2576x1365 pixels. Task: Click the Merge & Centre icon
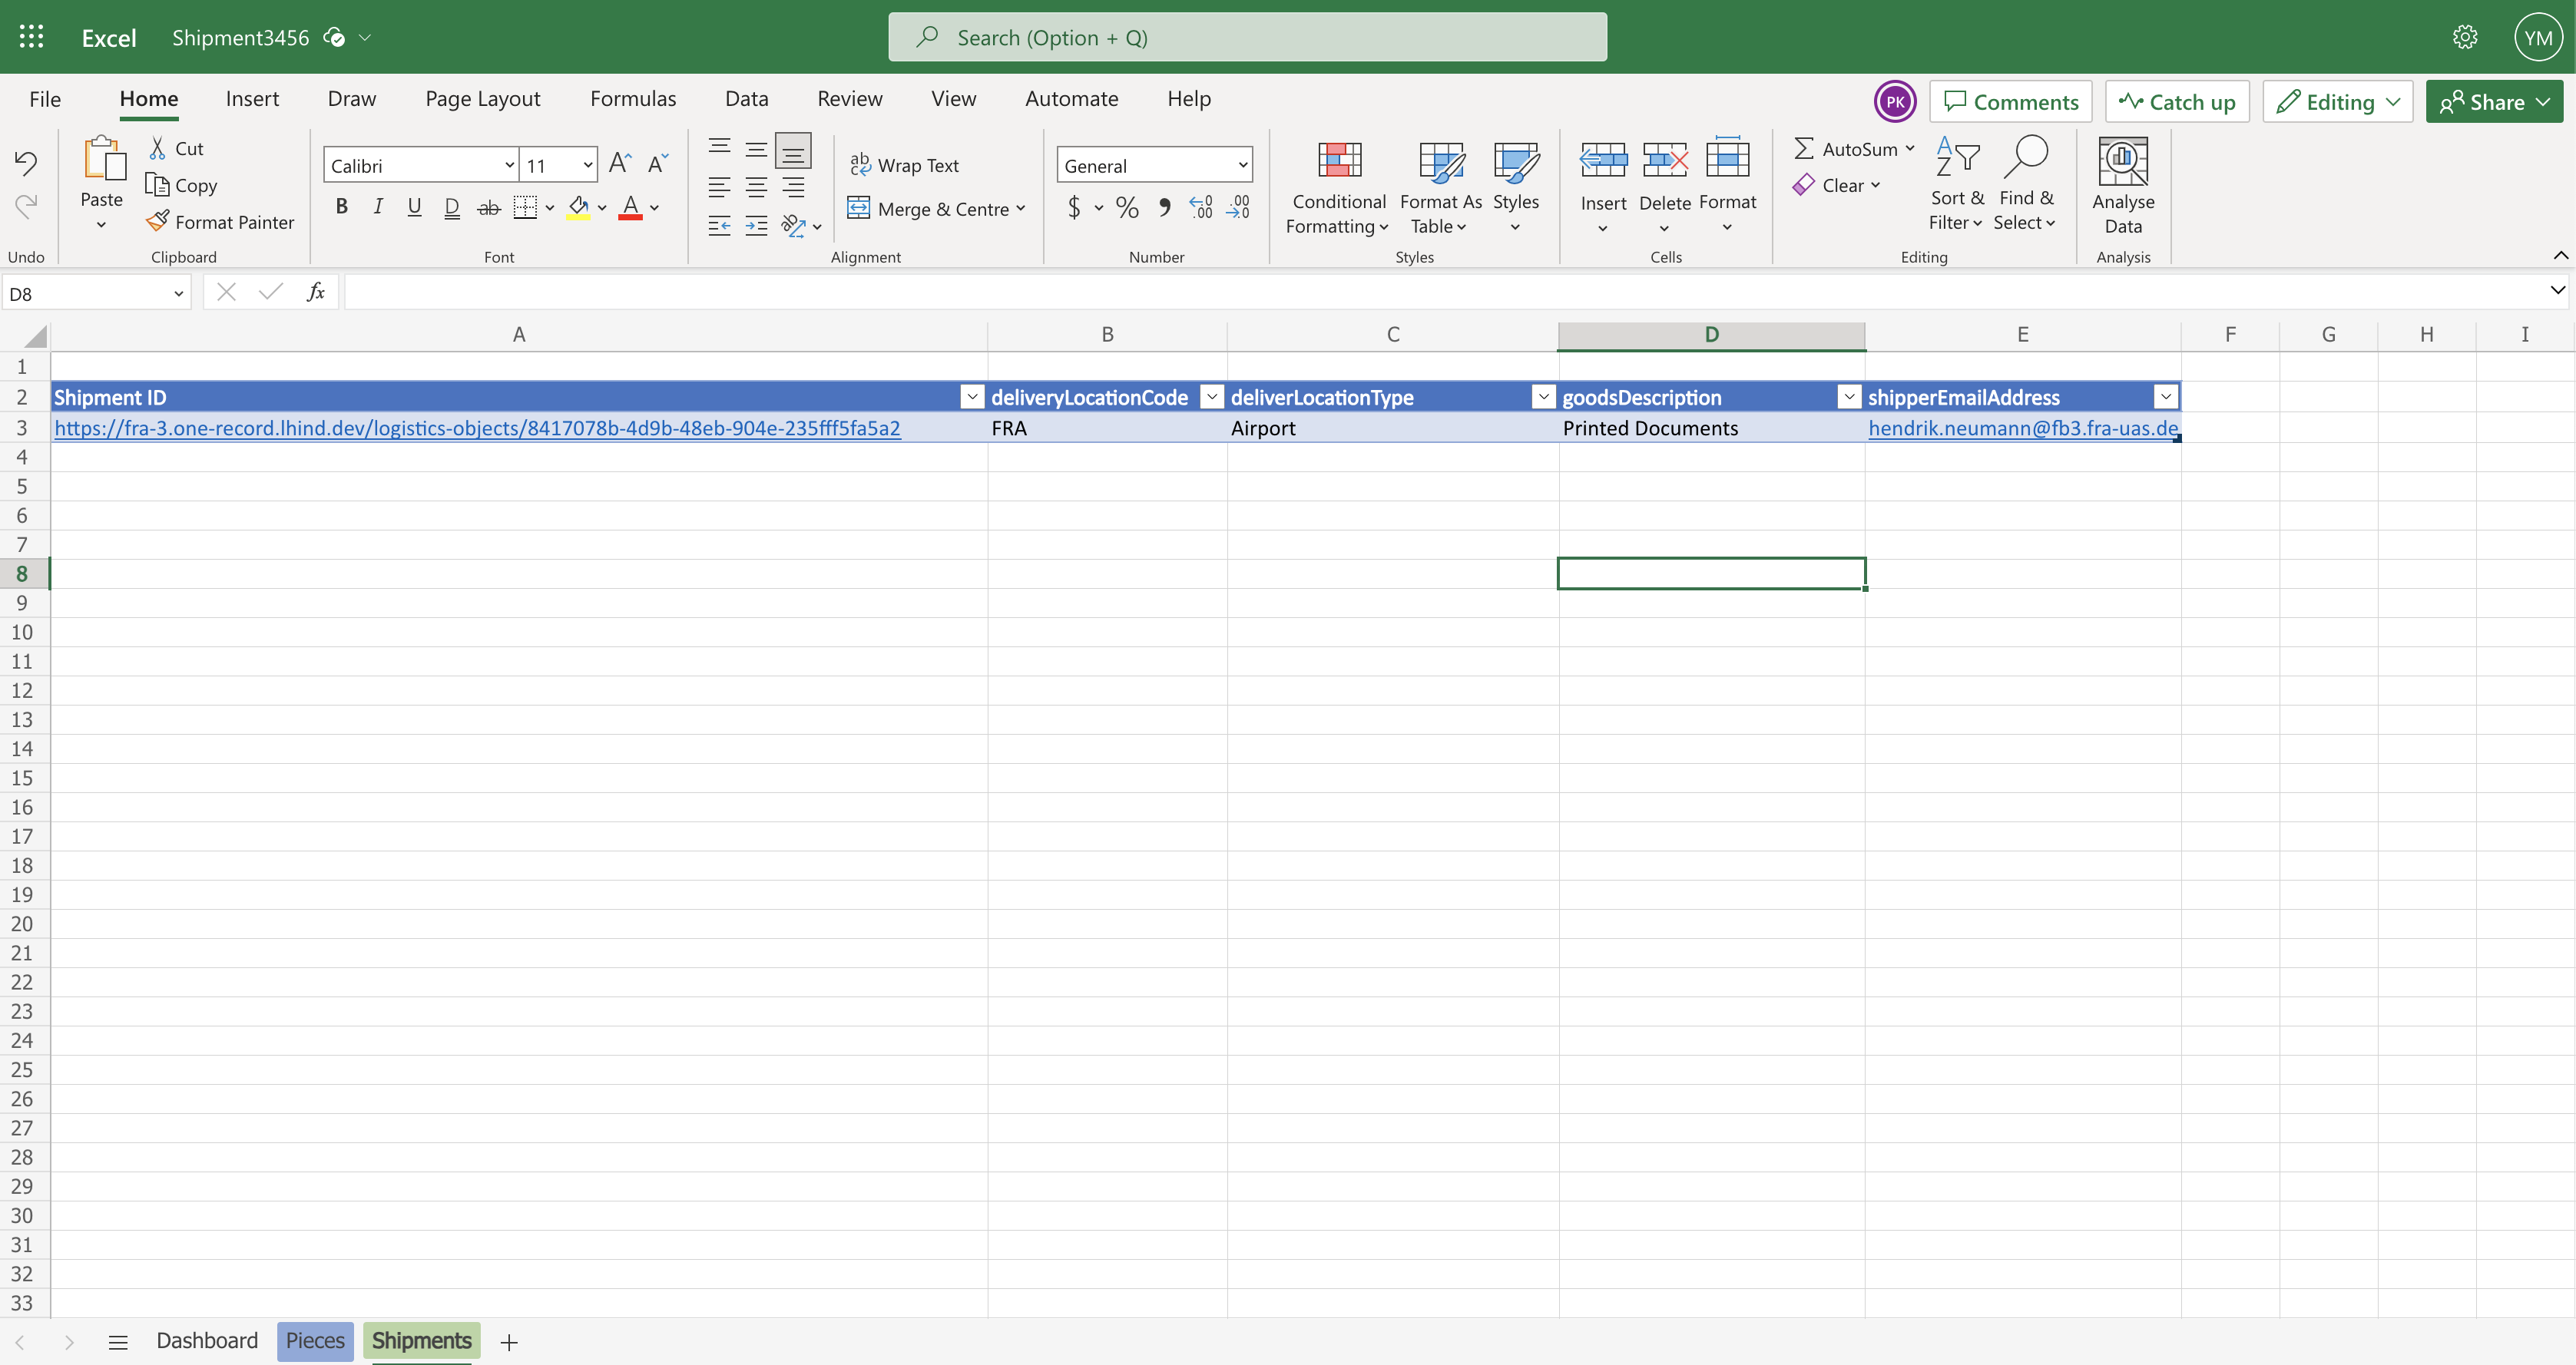coord(859,208)
